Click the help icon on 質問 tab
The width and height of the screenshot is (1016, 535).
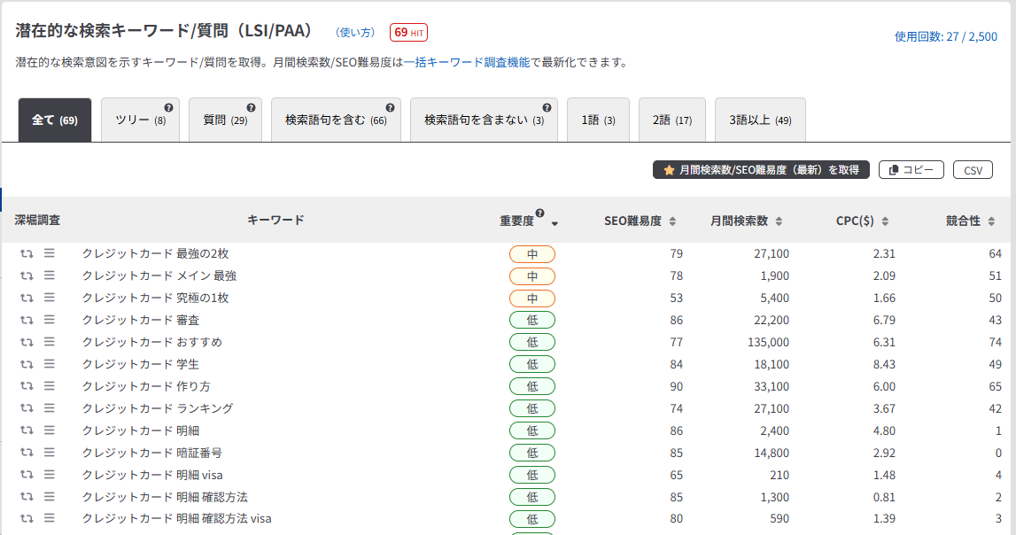point(251,107)
